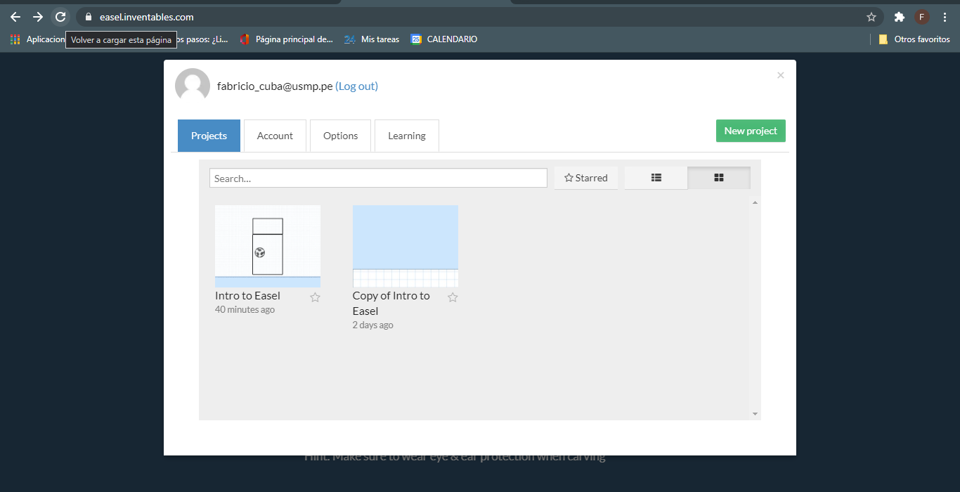The image size is (960, 492).
Task: Open the Chrome profile avatar F
Action: click(921, 17)
